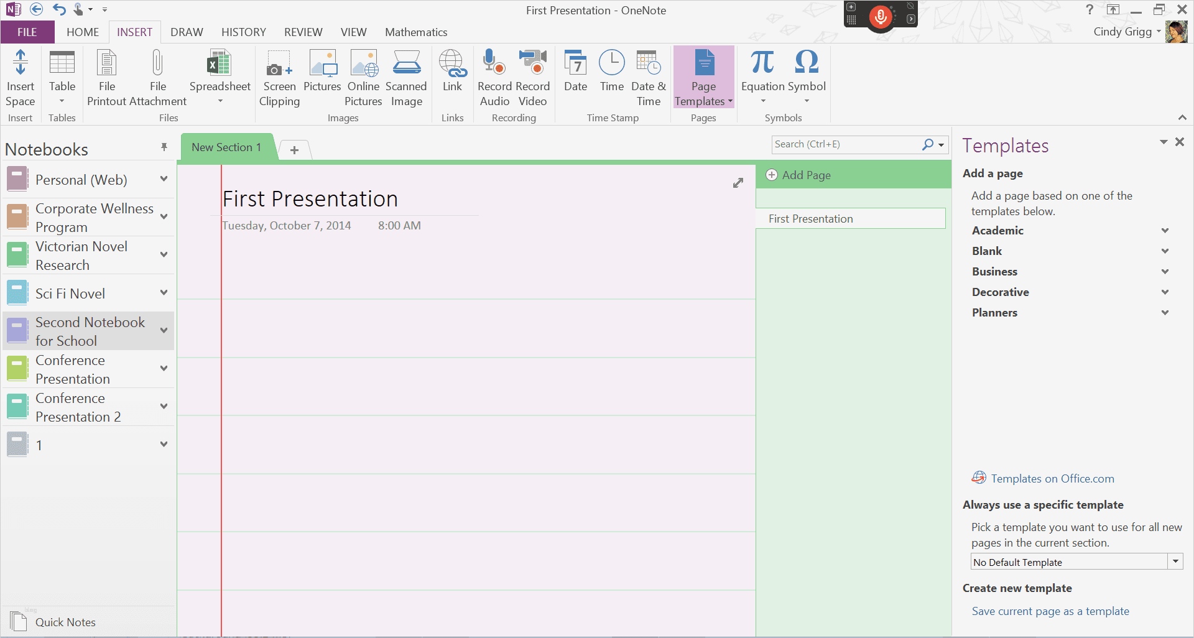Start Record Video

[533, 78]
